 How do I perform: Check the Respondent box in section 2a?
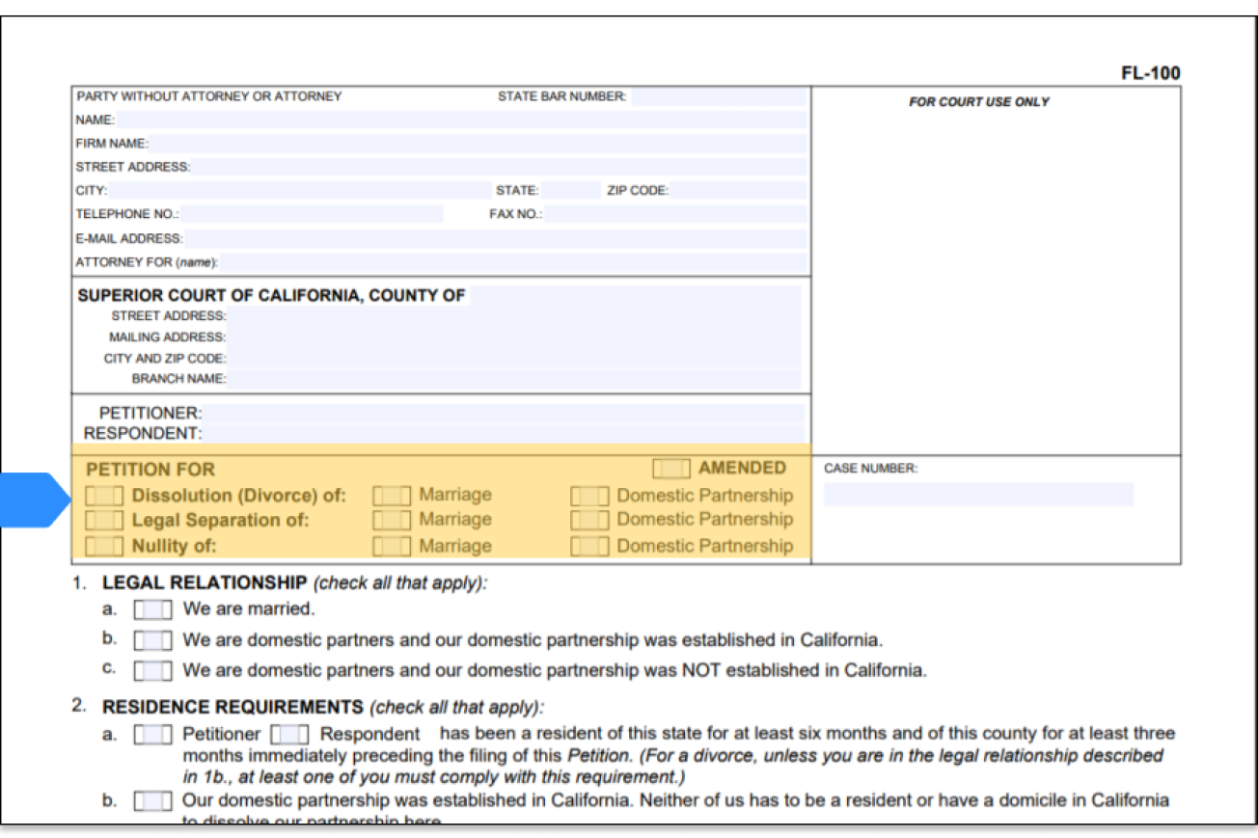click(289, 734)
